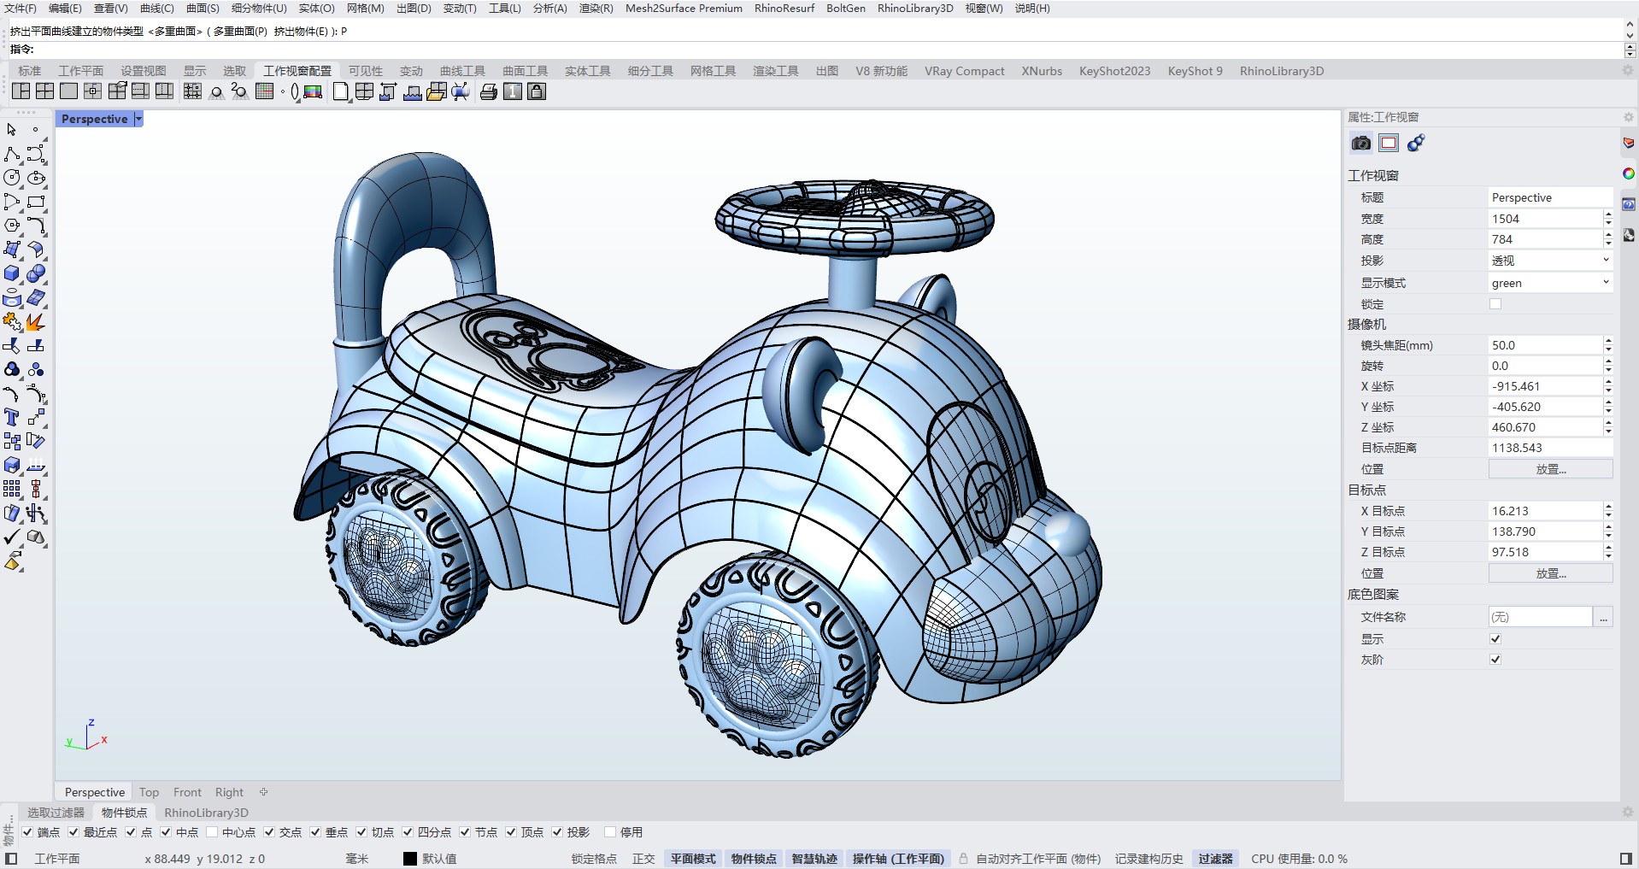The image size is (1639, 869).
Task: Open the RhinoResurf menu
Action: [x=784, y=9]
